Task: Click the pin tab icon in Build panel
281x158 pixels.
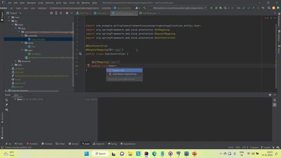Action: tap(7, 105)
